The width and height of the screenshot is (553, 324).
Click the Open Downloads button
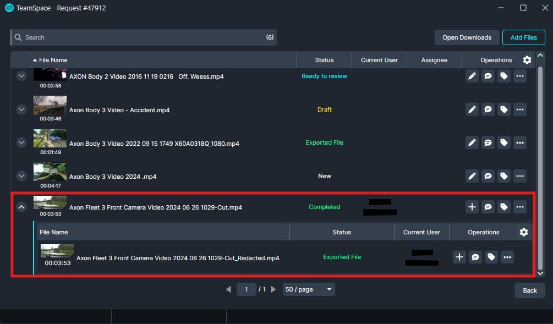467,37
